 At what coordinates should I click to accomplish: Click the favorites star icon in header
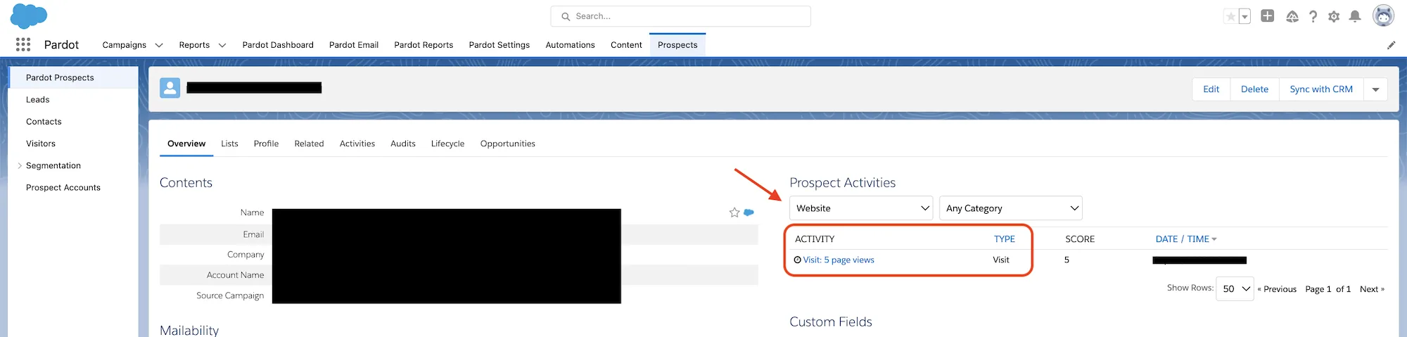[x=1230, y=16]
